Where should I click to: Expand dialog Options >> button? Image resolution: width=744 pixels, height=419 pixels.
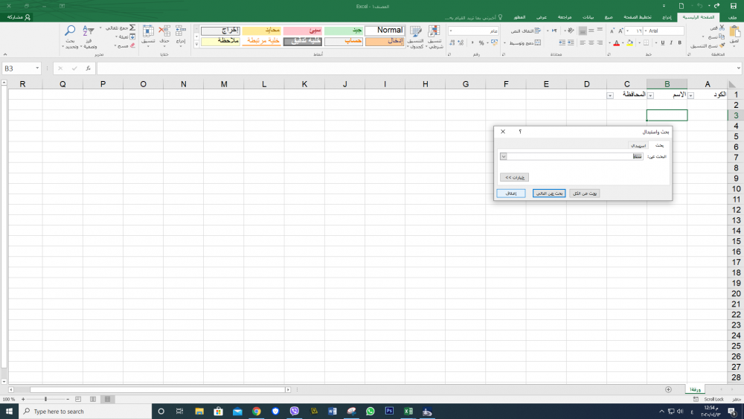click(514, 177)
